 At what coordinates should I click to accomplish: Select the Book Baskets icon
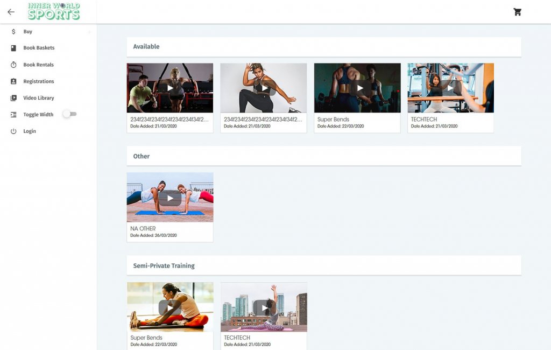(14, 48)
